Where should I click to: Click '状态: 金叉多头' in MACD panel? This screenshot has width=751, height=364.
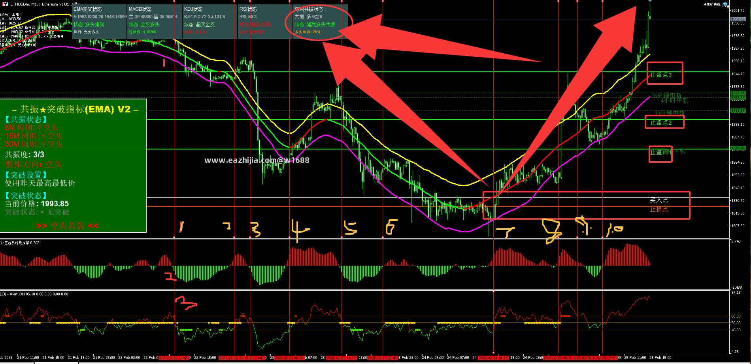[144, 24]
